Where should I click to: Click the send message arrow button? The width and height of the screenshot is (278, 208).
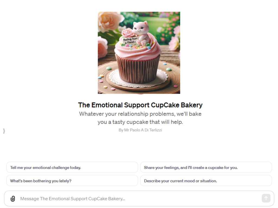[266, 198]
